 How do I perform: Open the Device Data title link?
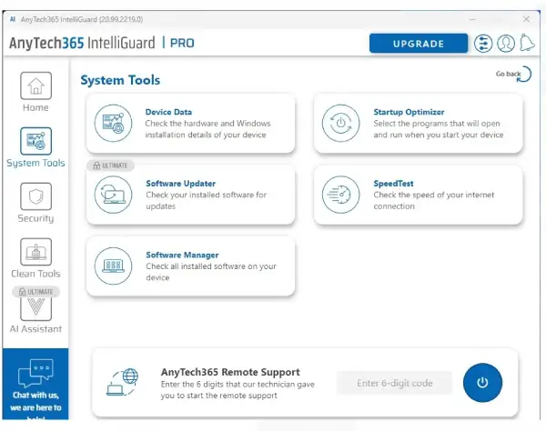pyautogui.click(x=168, y=112)
